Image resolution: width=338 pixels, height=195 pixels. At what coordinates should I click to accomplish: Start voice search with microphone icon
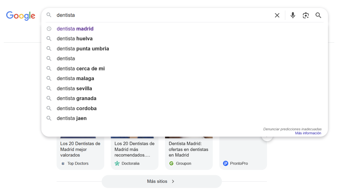(x=293, y=15)
